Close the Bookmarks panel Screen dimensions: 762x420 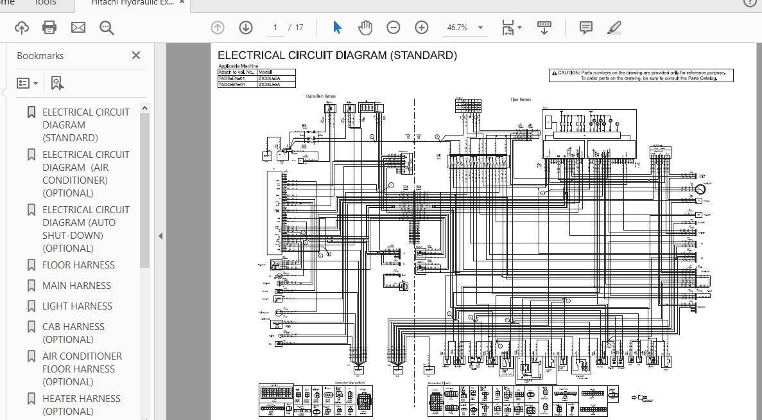pyautogui.click(x=136, y=56)
